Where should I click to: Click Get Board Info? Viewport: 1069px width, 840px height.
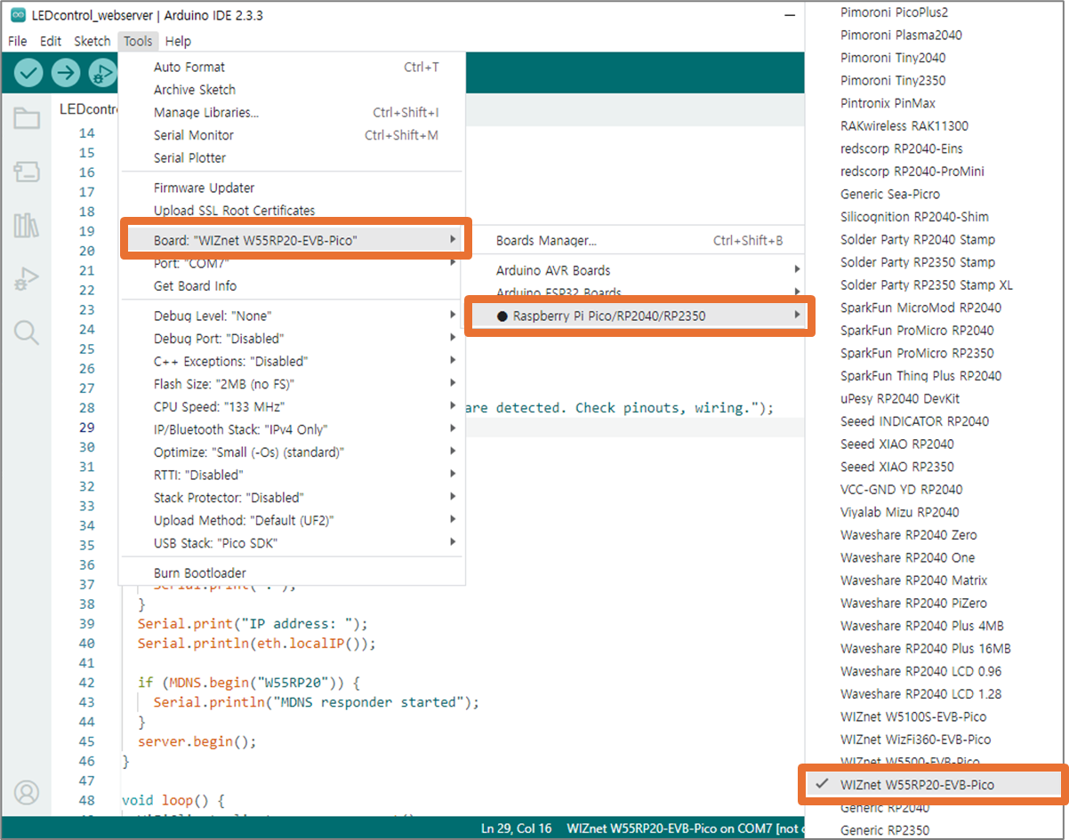point(292,286)
